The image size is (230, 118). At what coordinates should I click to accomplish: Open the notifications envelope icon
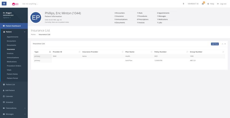[x=203, y=4]
